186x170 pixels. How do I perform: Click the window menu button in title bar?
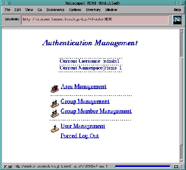(4, 3)
